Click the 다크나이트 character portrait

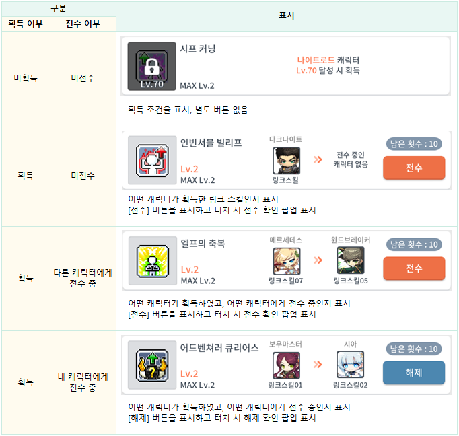point(286,161)
